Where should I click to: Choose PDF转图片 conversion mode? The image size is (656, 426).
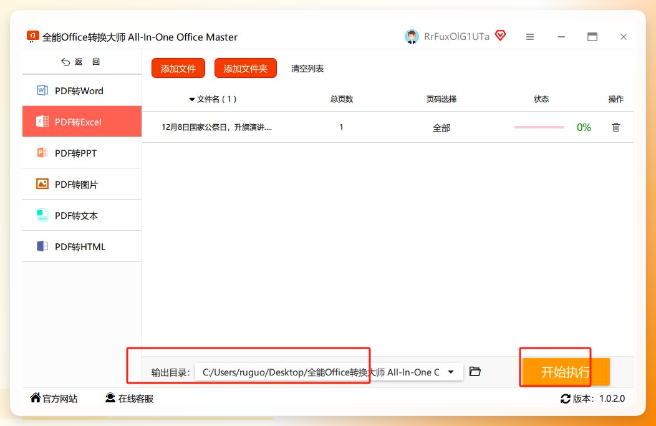[82, 184]
